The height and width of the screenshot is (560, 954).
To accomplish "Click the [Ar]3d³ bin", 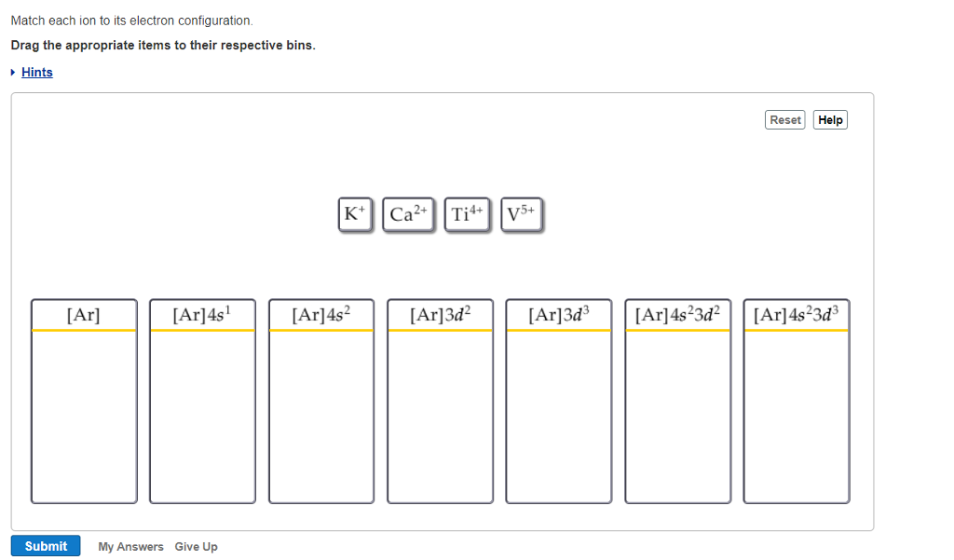I will point(558,401).
